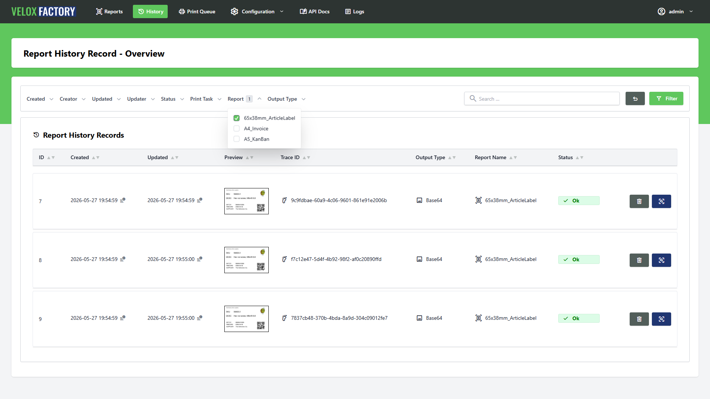Image resolution: width=710 pixels, height=399 pixels.
Task: Click updater info icon beside record 7 updated date
Action: click(200, 200)
